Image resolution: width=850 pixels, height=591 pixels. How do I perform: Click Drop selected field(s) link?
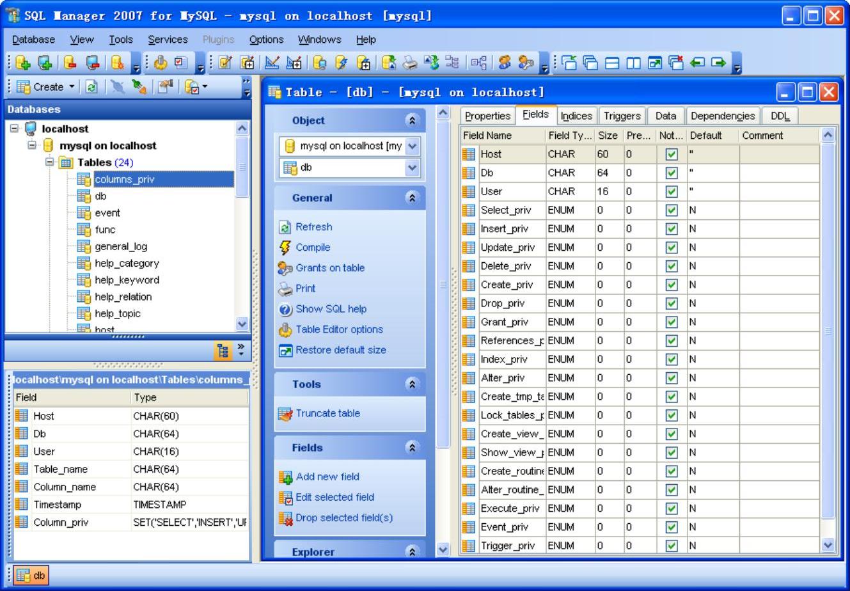pos(344,517)
